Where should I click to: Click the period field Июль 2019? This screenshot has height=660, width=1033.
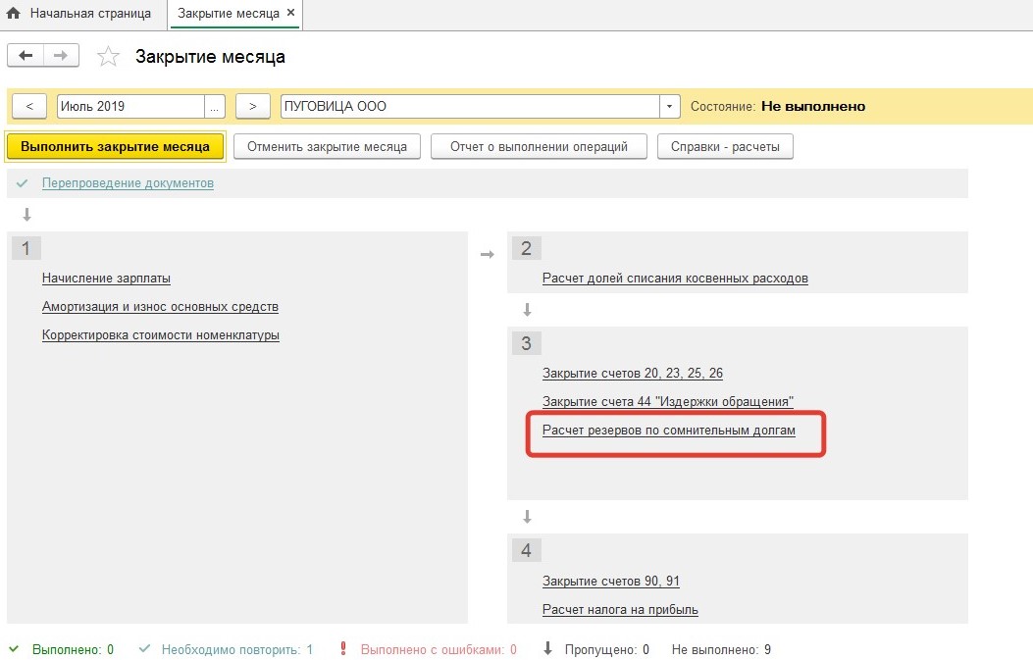click(x=129, y=106)
